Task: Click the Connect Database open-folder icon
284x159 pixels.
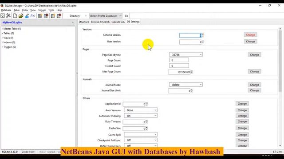Action: 21,16
